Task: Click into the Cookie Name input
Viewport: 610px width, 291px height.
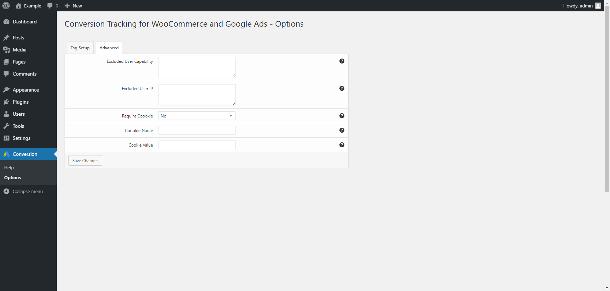Action: pos(197,130)
